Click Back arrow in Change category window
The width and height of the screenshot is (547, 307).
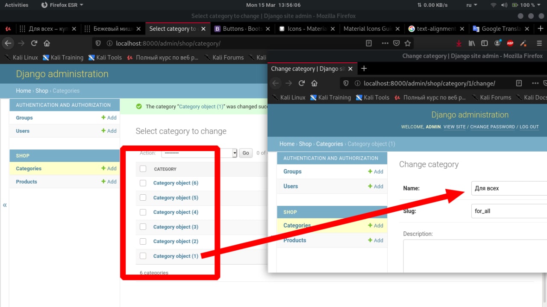click(276, 83)
